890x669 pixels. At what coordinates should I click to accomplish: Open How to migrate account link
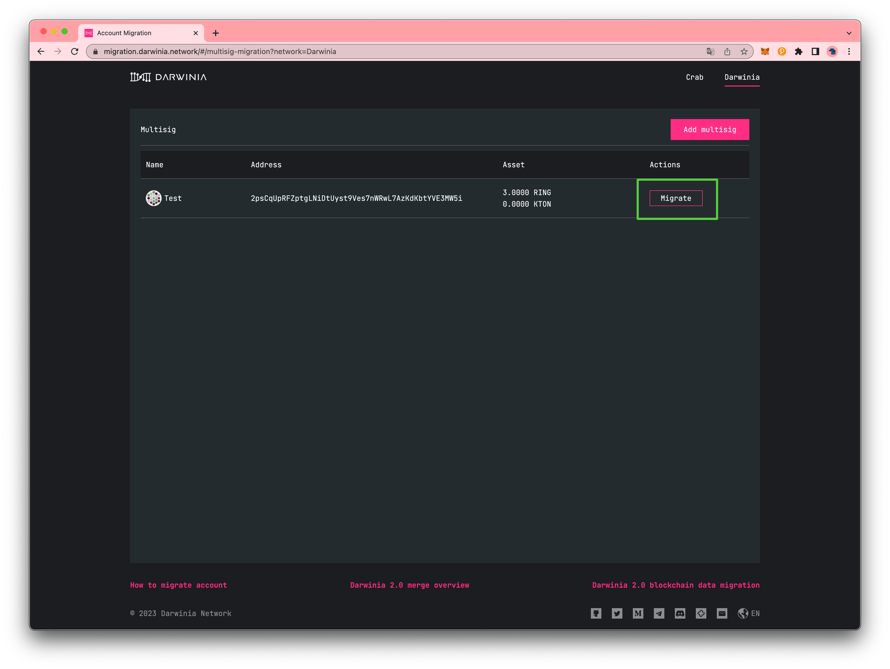(178, 585)
